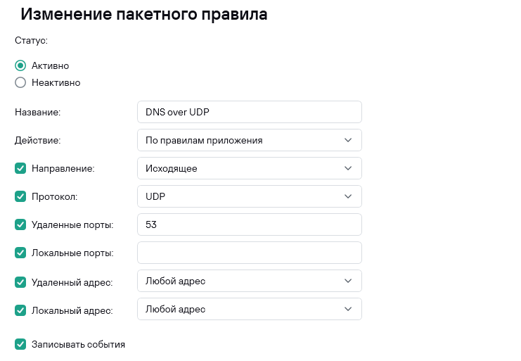Click the Удаленные порты field containing 53

[x=249, y=224]
